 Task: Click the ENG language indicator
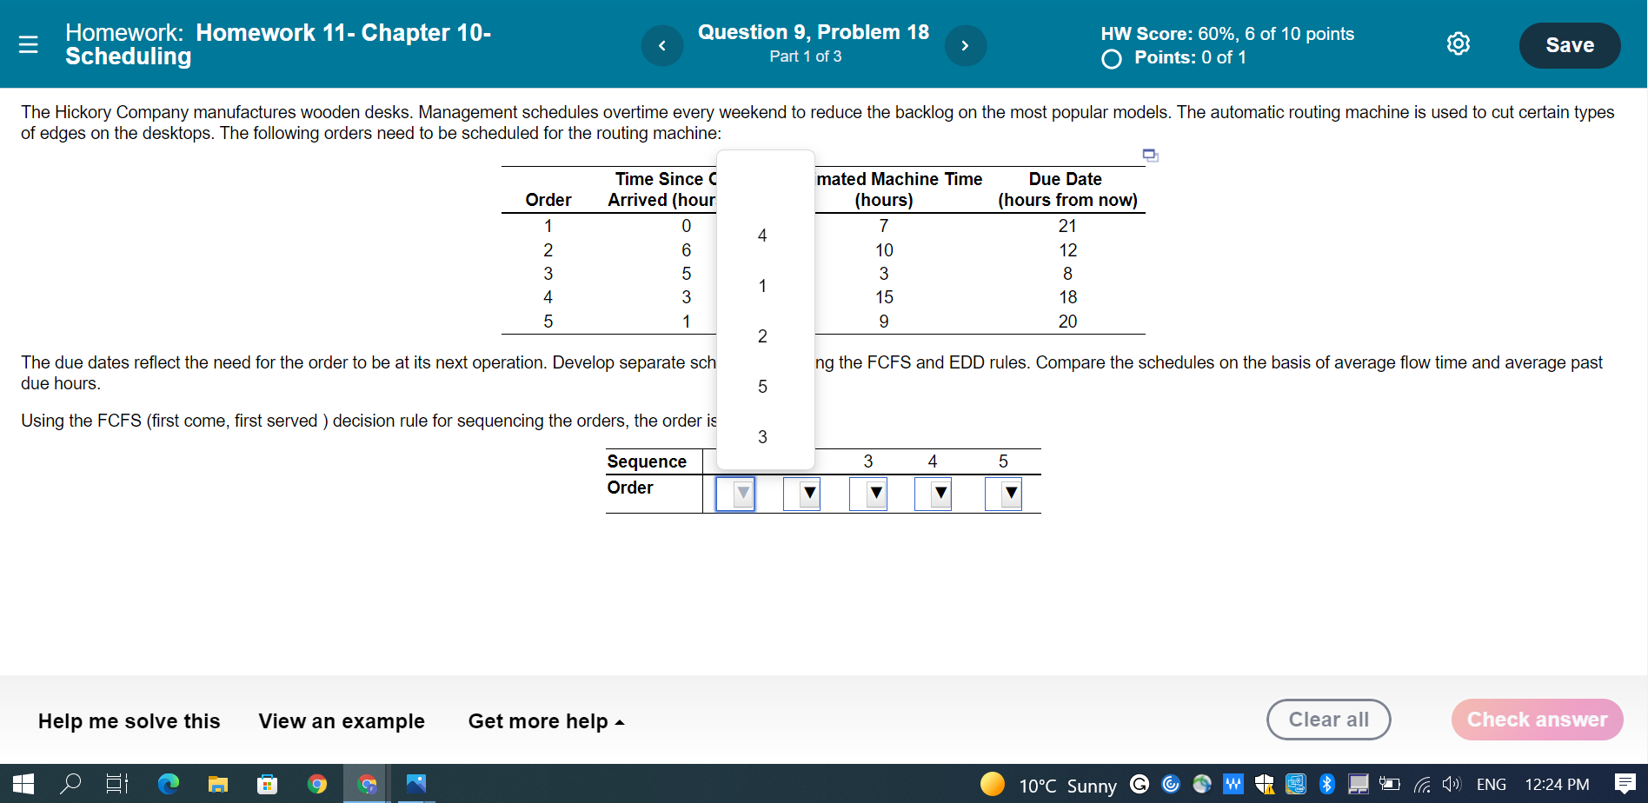(x=1491, y=785)
